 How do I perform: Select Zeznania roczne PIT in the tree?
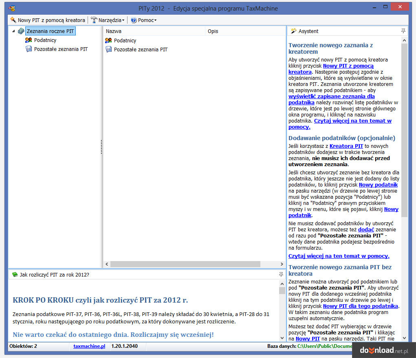[51, 31]
